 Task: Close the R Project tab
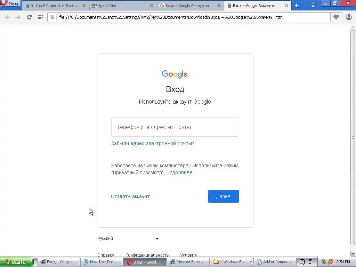[x=84, y=6]
